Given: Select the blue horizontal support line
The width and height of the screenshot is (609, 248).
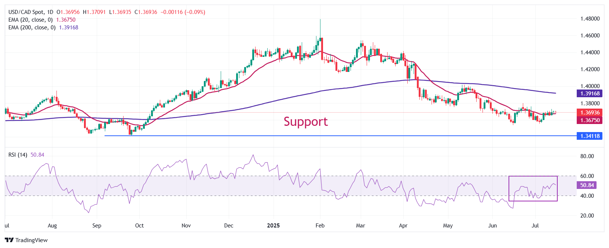Looking at the screenshot, I should point(340,136).
